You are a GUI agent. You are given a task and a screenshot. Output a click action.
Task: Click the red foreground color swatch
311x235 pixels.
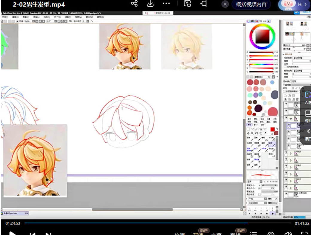click(x=272, y=130)
